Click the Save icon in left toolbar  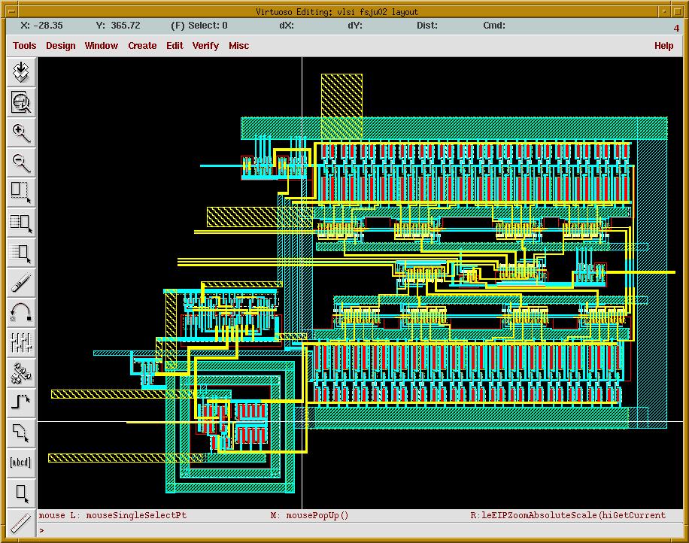pos(21,72)
